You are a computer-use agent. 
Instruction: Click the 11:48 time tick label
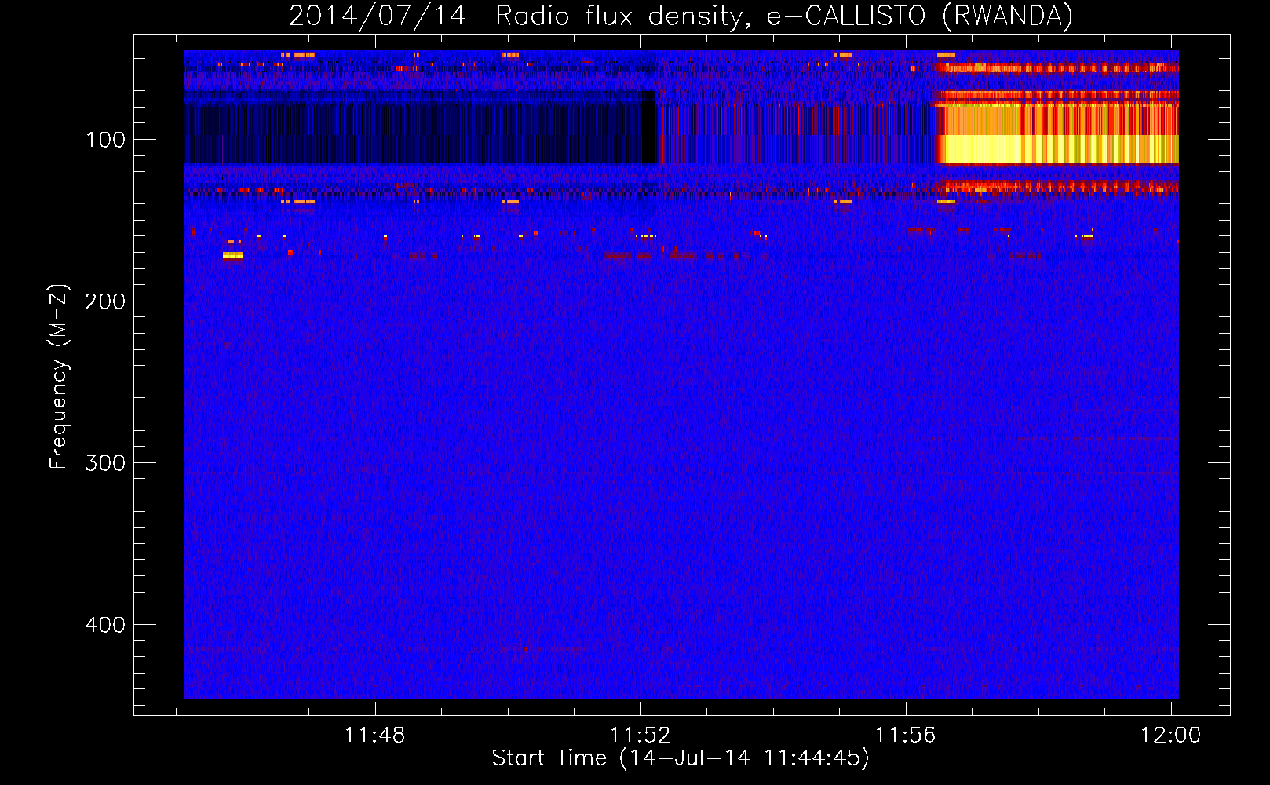375,735
